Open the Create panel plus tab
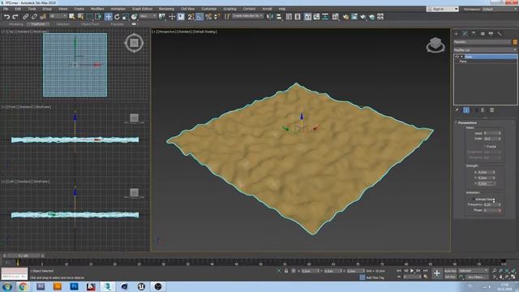 tap(456, 34)
